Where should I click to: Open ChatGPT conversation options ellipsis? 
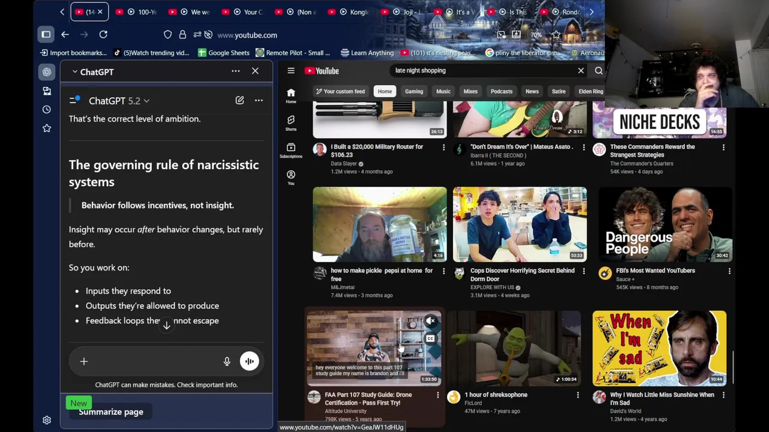click(258, 100)
